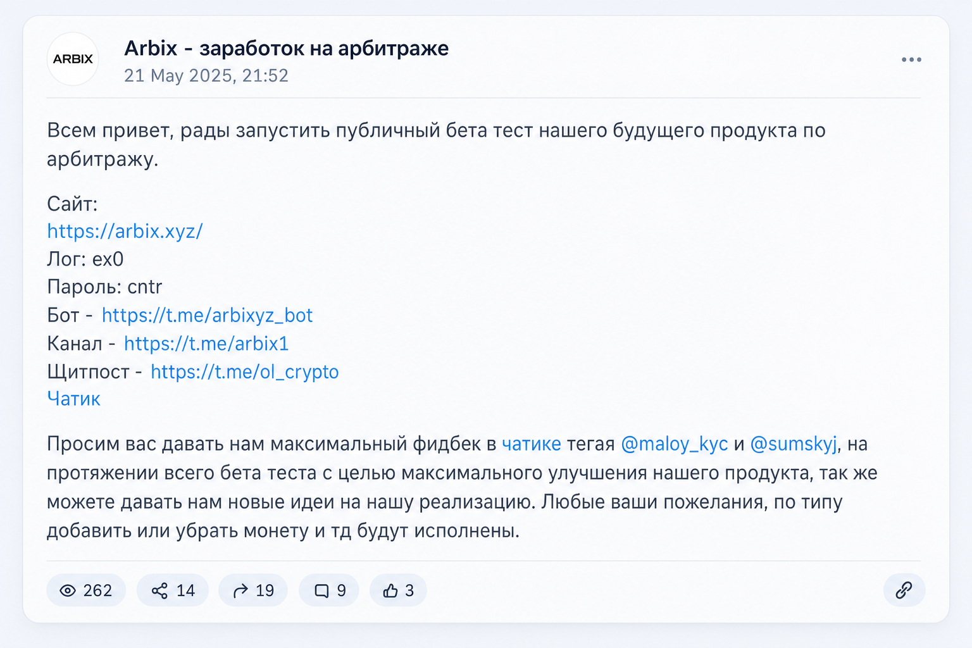Click the 3 likes count

tap(409, 590)
